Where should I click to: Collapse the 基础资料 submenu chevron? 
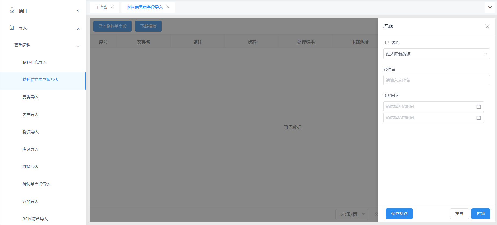point(78,47)
